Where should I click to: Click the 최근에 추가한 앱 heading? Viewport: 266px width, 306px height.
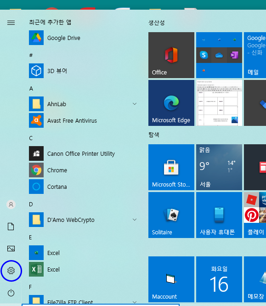click(50, 22)
